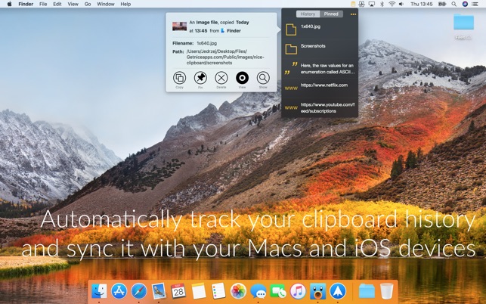Open Finder from the Dock
486x304 pixels.
tap(99, 291)
